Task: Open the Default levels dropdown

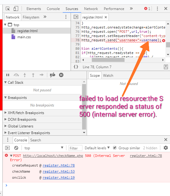Action: pos(97,148)
